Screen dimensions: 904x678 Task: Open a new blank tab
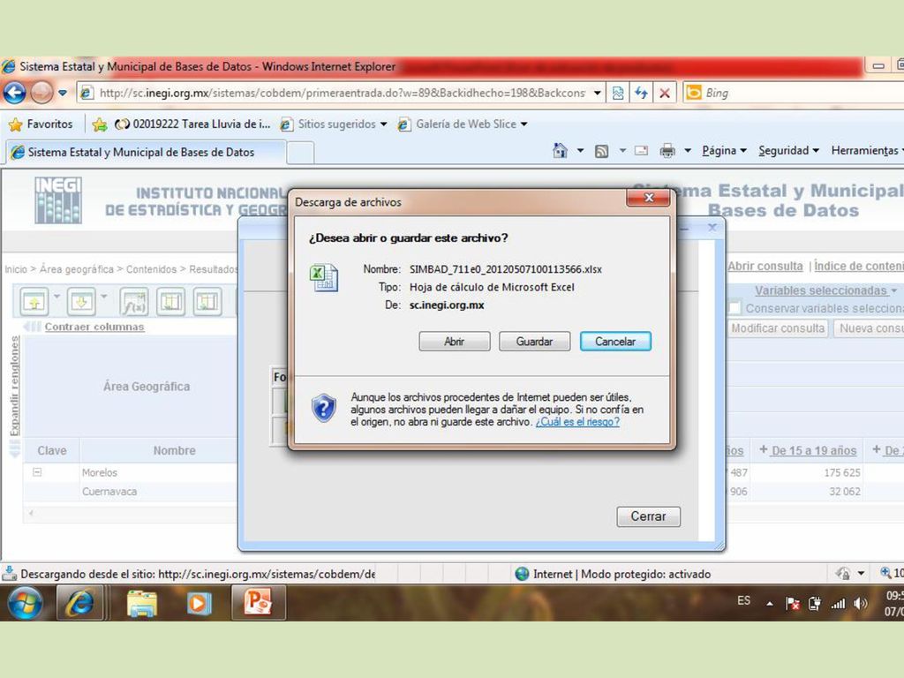click(x=300, y=153)
